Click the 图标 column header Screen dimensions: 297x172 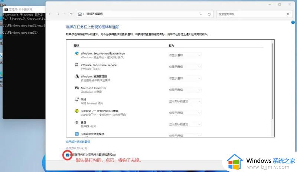[76, 46]
